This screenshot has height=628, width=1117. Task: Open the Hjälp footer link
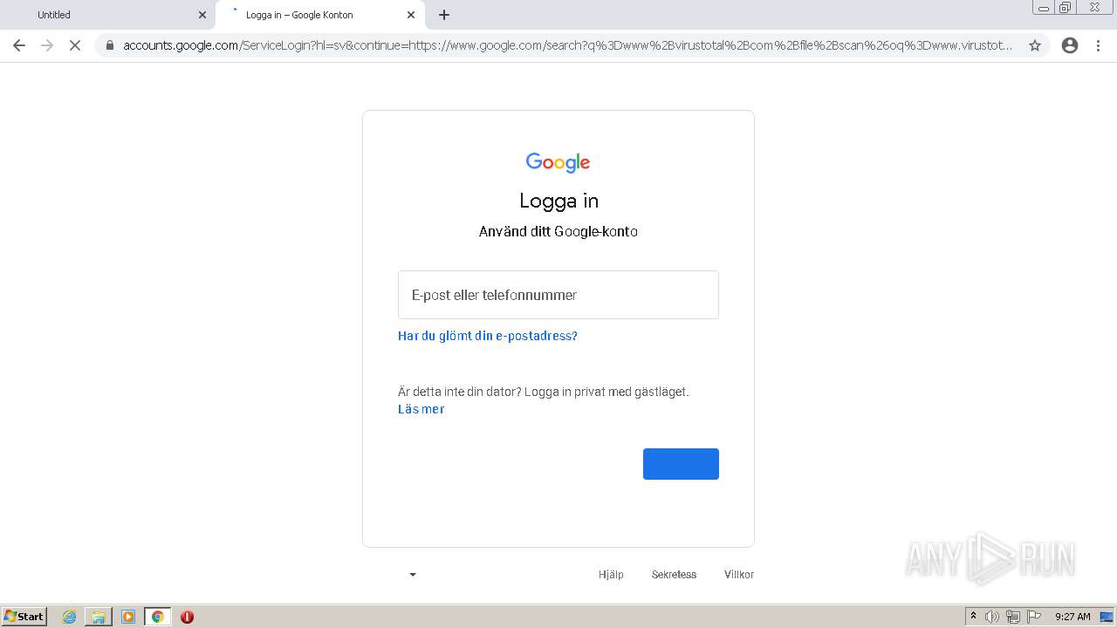click(x=611, y=575)
